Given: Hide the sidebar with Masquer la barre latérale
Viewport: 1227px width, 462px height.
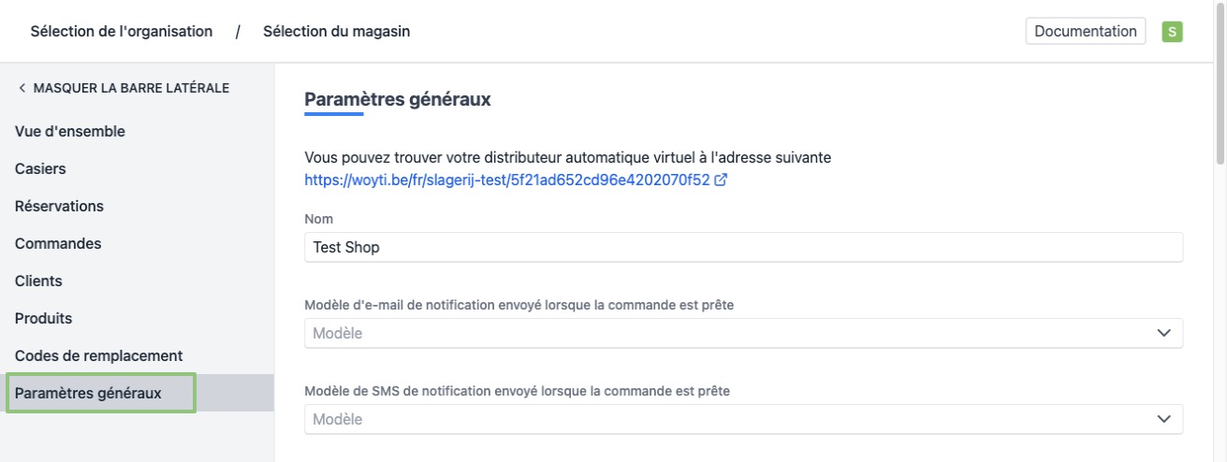Looking at the screenshot, I should tap(123, 88).
